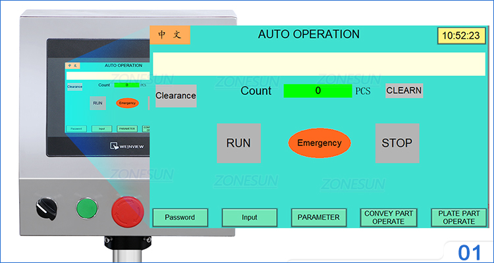
Task: Activate the orange Emergency oval button
Action: (319, 143)
